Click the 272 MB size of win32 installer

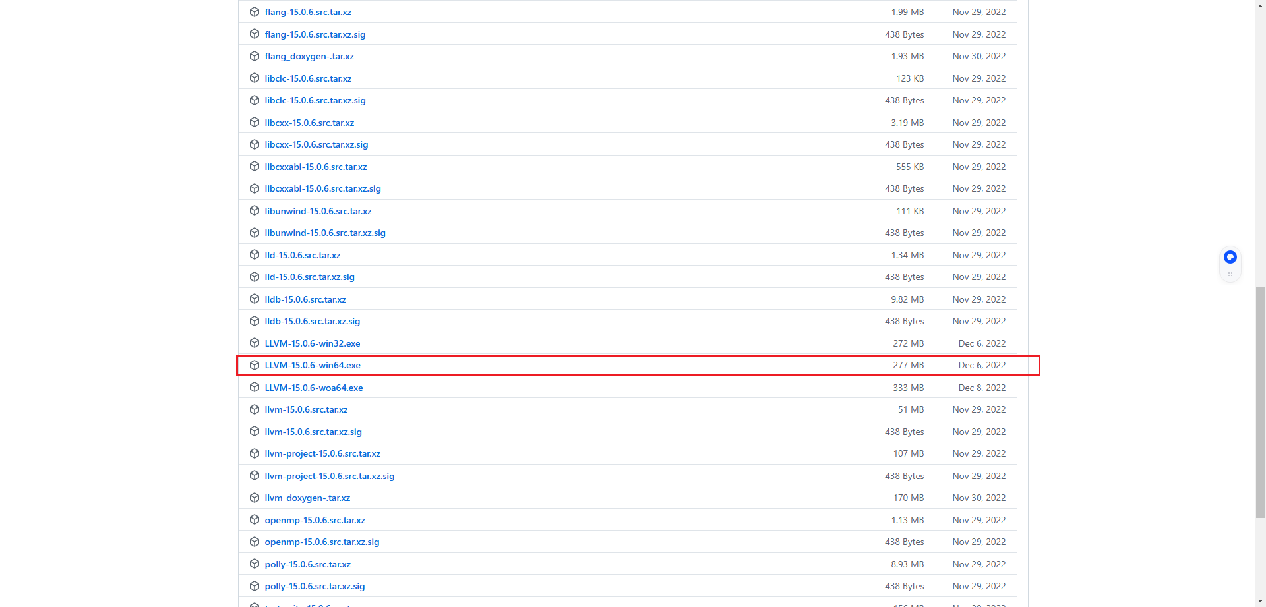(x=909, y=343)
